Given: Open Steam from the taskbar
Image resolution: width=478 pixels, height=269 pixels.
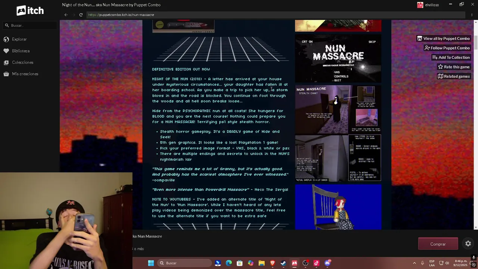Looking at the screenshot, I should coord(283,263).
